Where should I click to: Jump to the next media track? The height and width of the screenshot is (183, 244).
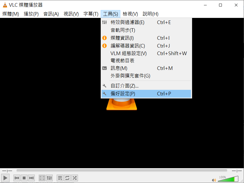[31, 178]
